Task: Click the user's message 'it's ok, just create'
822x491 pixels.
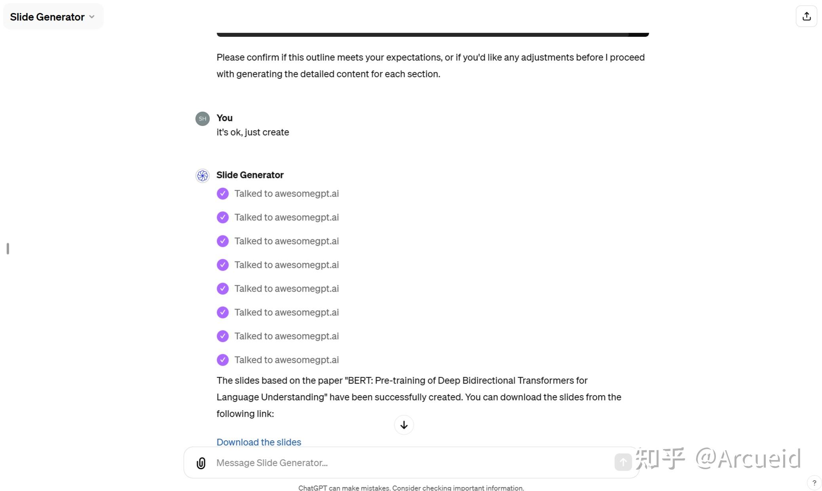Action: pos(252,132)
